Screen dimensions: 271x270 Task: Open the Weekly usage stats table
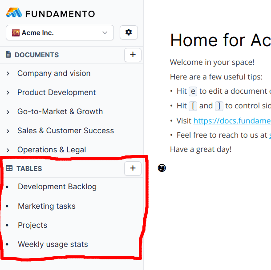pyautogui.click(x=53, y=244)
